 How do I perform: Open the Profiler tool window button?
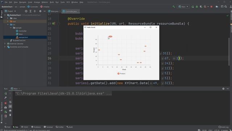point(59,127)
